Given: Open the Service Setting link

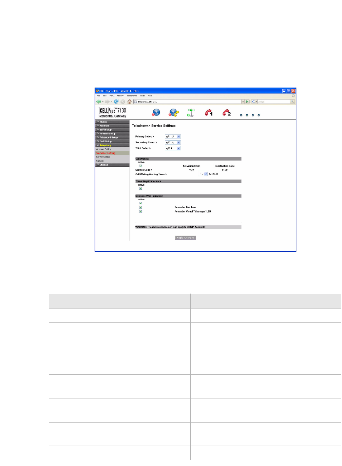Looking at the screenshot, I should coord(106,153).
